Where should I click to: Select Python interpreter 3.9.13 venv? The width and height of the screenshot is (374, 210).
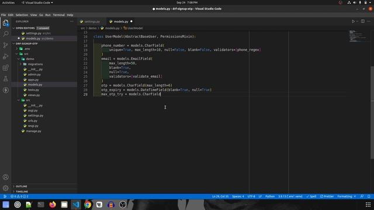[290, 197]
